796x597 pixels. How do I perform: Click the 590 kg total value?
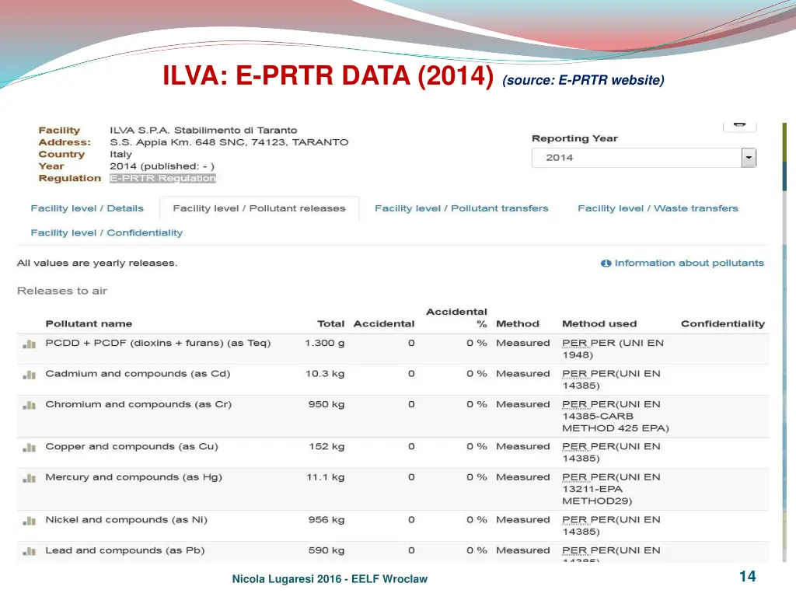pyautogui.click(x=326, y=550)
